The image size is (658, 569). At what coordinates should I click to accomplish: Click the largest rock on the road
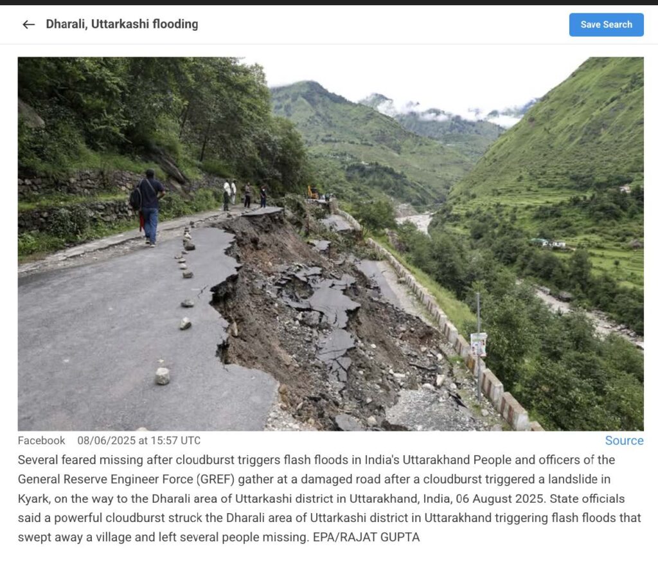click(163, 376)
